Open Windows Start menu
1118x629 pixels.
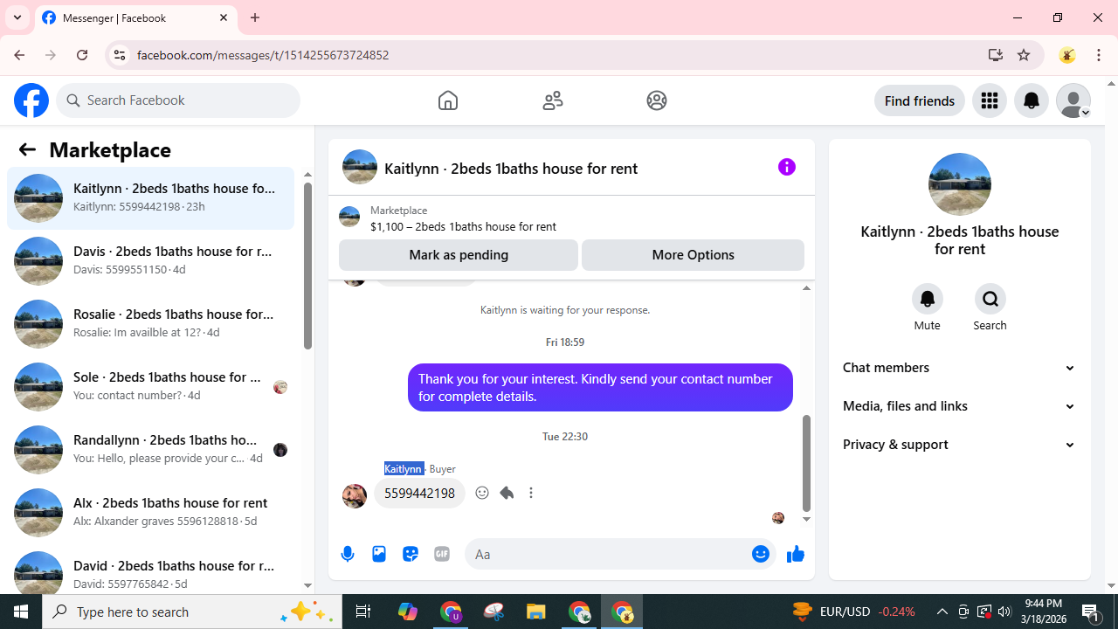21,612
